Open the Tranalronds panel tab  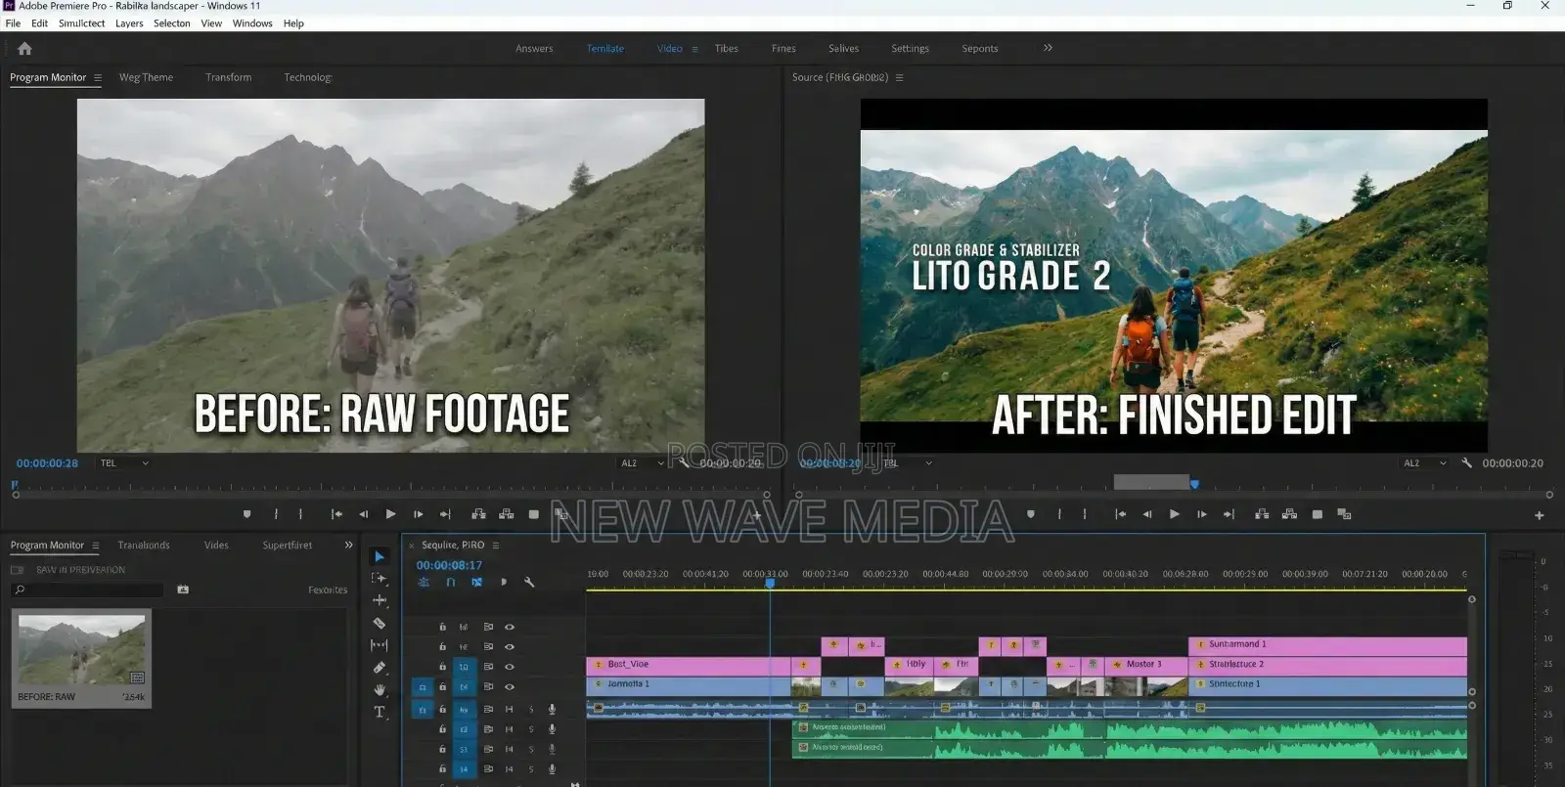click(144, 546)
